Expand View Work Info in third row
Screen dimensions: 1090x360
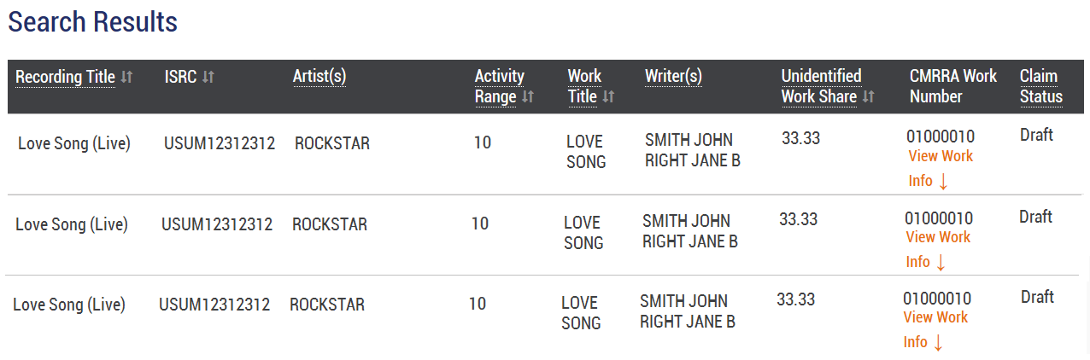pyautogui.click(x=935, y=317)
